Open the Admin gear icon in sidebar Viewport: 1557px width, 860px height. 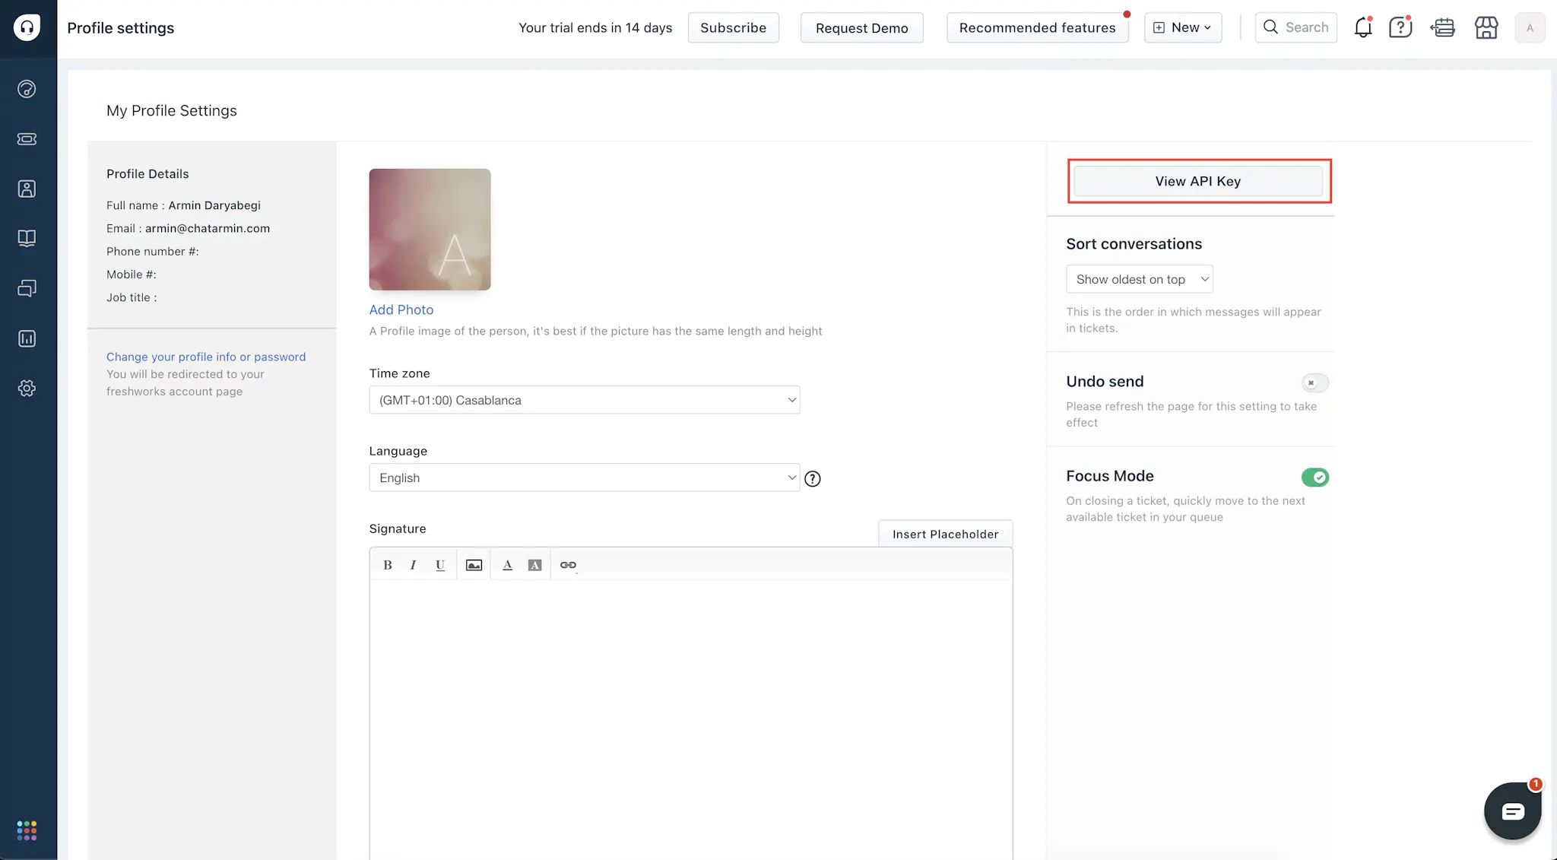(27, 389)
